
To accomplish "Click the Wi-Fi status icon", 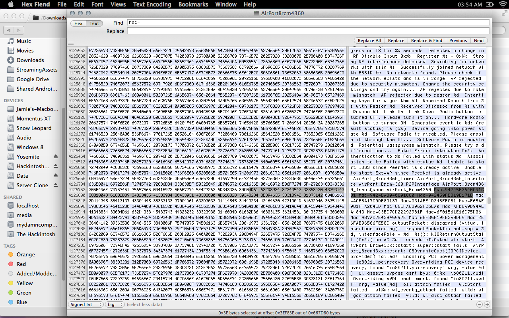I will coord(503,4).
